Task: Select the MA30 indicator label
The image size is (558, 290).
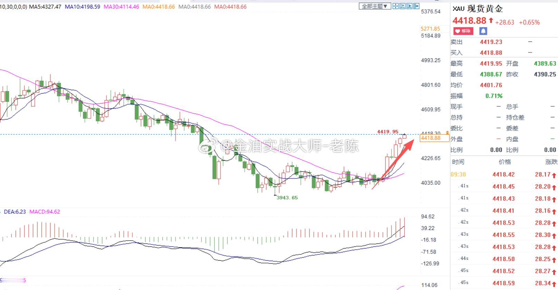Action: click(x=121, y=7)
